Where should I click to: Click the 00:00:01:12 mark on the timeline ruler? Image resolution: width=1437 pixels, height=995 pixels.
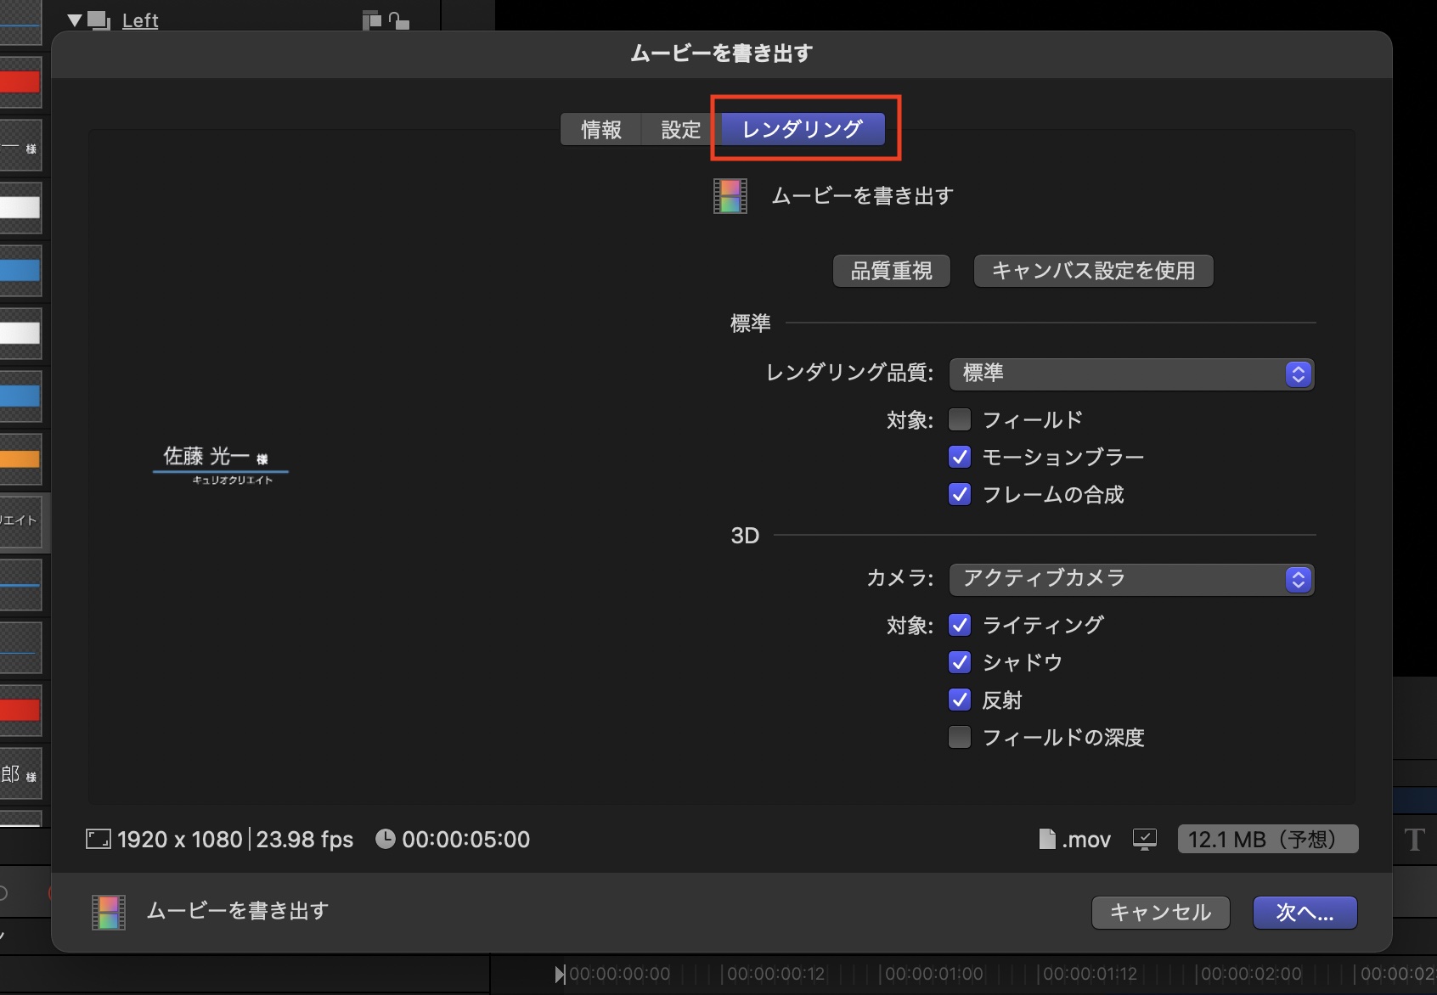(1090, 974)
